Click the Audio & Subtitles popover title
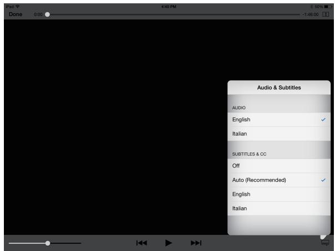The height and width of the screenshot is (251, 335). point(279,88)
